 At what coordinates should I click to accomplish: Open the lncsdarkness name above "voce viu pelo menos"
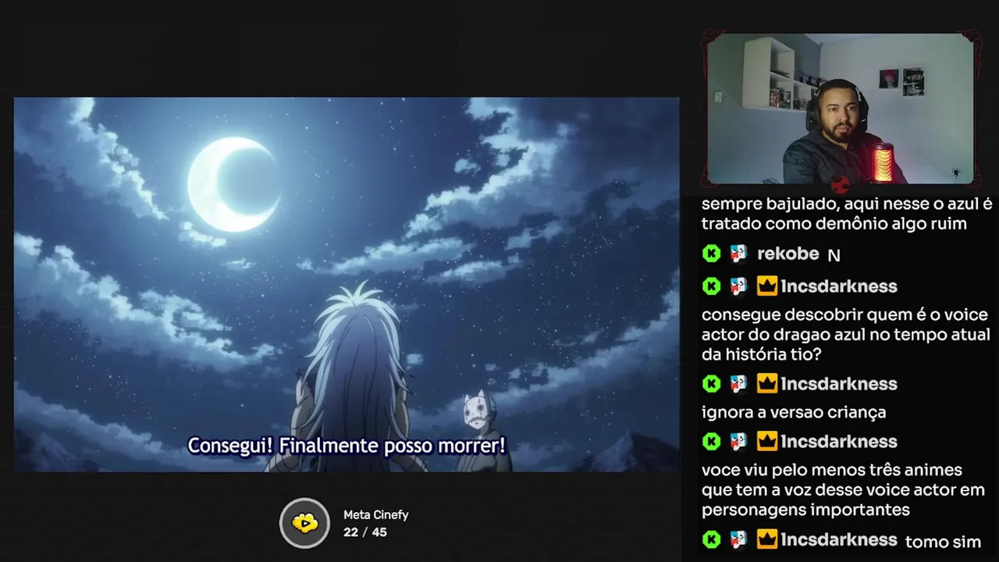tap(839, 442)
